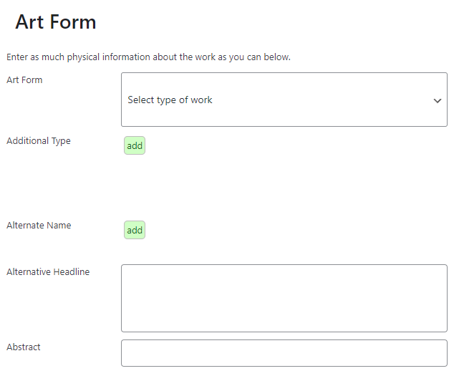
Task: Click the word 'Form' in the page title
Action: [x=74, y=22]
